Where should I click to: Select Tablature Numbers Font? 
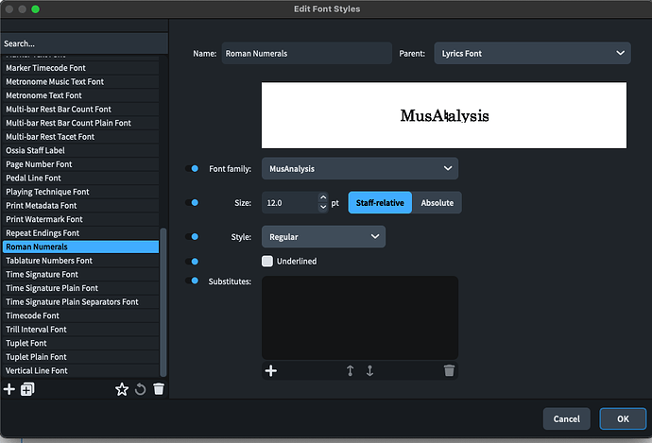(80, 261)
